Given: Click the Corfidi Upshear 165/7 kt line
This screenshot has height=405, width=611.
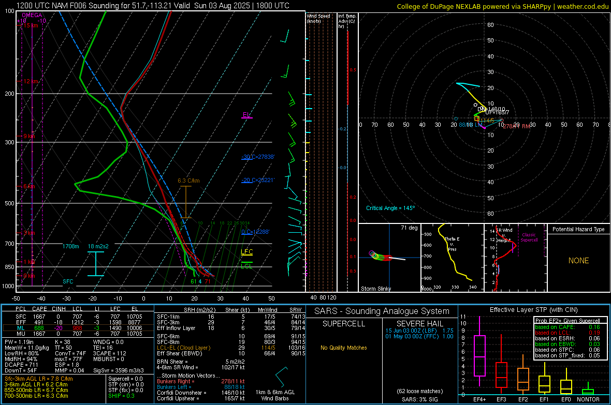Looking at the screenshot, I should point(201,398).
